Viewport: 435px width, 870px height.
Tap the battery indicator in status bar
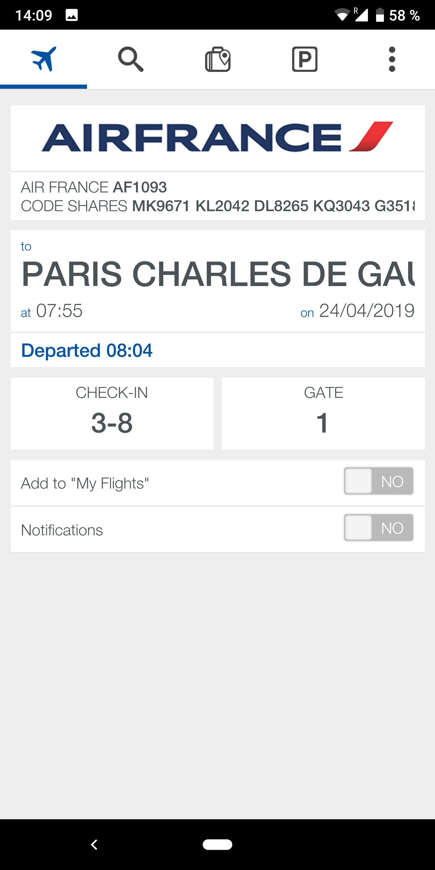coord(380,15)
